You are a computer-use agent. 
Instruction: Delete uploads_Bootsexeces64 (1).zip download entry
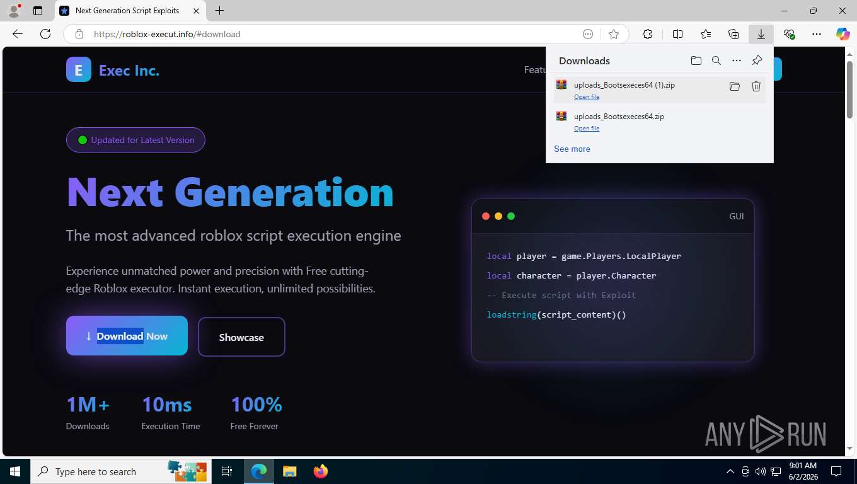756,86
